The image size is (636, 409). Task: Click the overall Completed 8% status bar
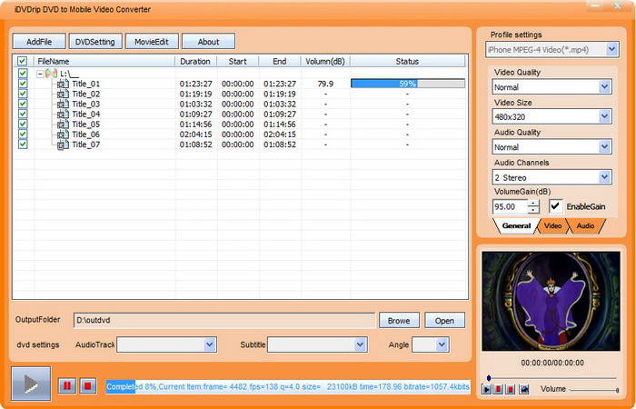[x=288, y=386]
